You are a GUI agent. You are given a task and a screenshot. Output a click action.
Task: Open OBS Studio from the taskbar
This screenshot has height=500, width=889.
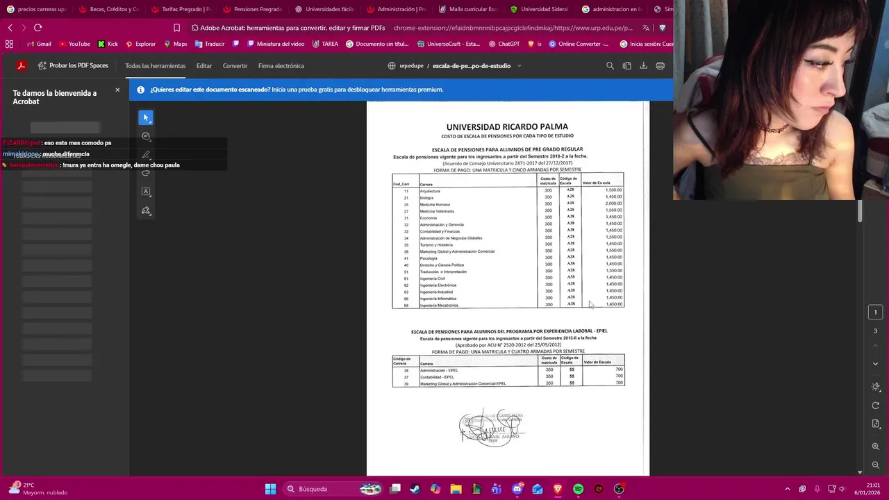coord(619,489)
